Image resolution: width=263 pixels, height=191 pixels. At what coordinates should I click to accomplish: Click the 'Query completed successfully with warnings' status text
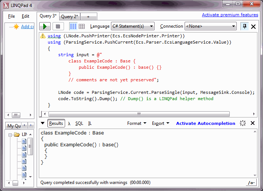pos(84,183)
